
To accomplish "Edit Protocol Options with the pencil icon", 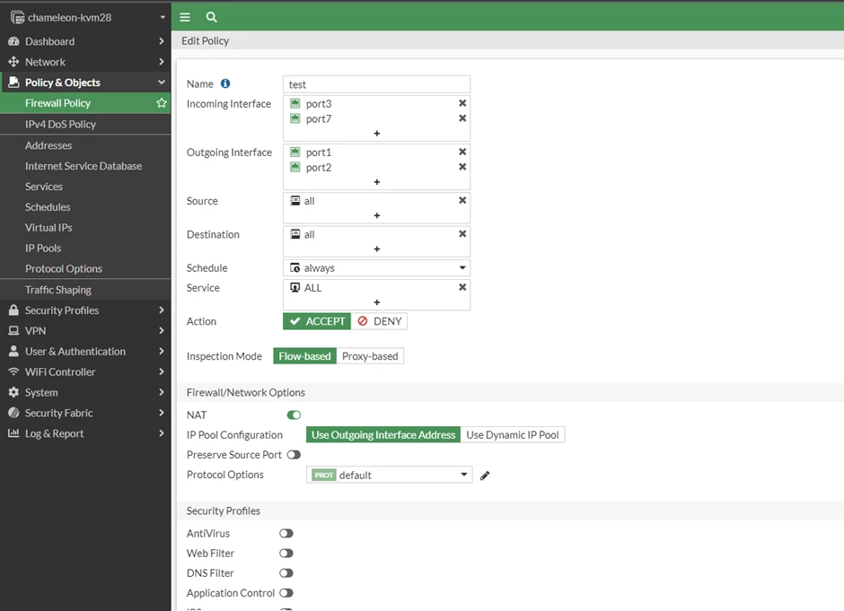I will click(485, 476).
